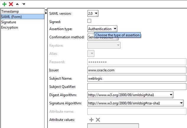Viewport: 187px width, 128px height.
Task: Enable the Signed checkbox
Action: point(89,21)
